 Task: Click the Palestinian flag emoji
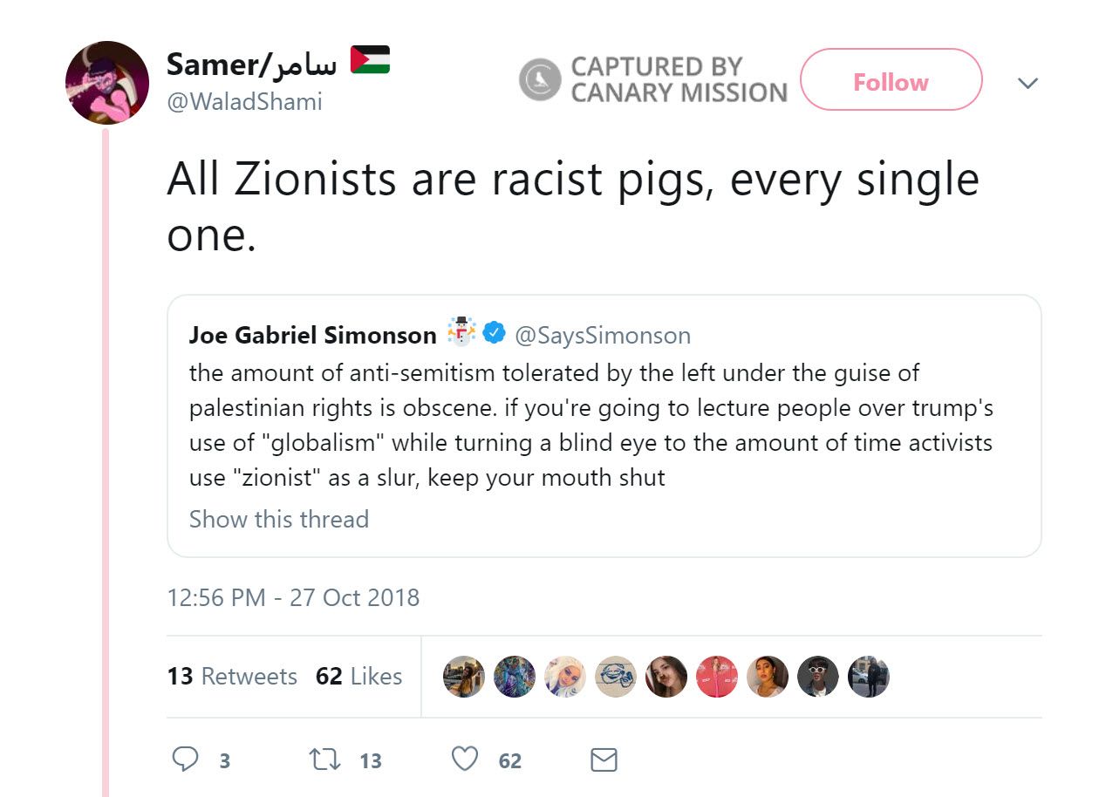pos(370,59)
